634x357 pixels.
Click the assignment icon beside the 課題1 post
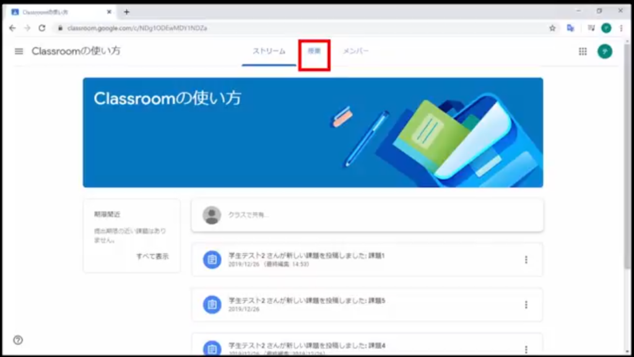click(212, 260)
